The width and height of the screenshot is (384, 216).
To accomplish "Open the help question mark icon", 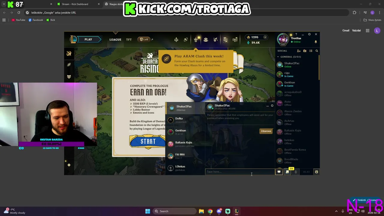I will coord(296,34).
